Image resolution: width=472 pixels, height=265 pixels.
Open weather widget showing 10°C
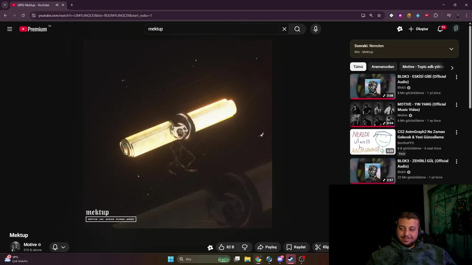tap(16, 259)
